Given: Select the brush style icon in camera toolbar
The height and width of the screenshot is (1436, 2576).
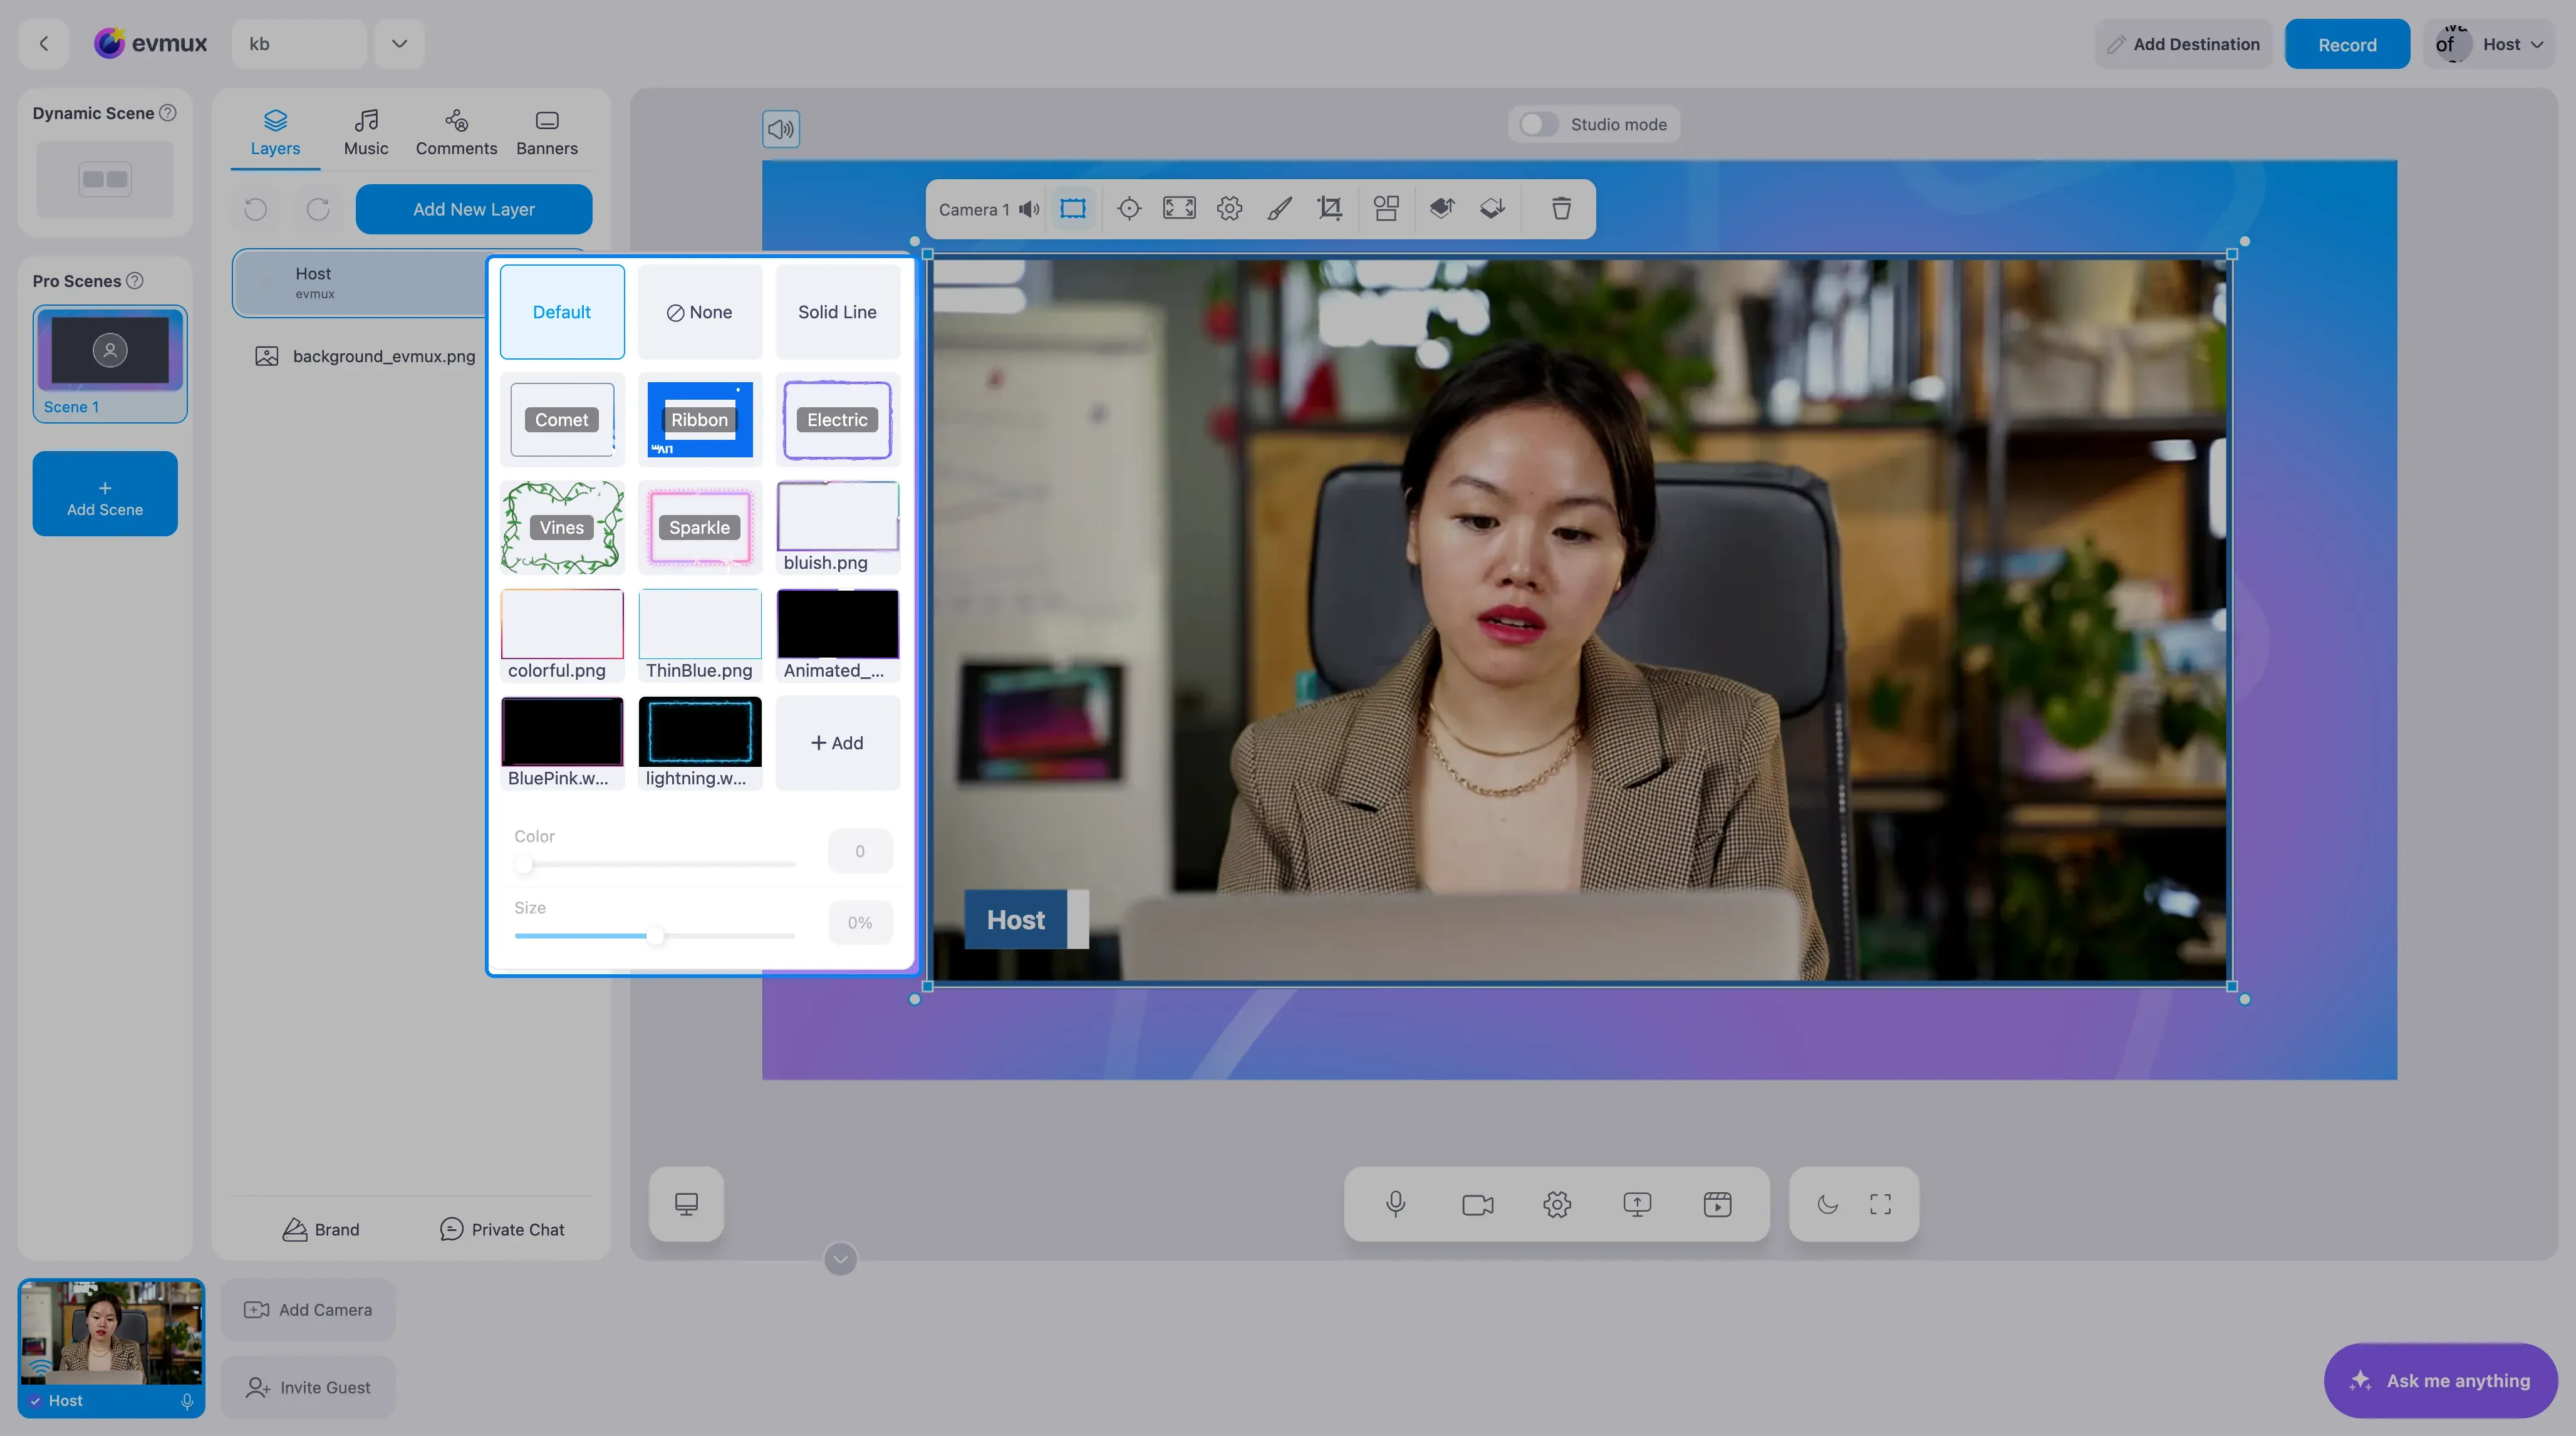Looking at the screenshot, I should (1280, 209).
